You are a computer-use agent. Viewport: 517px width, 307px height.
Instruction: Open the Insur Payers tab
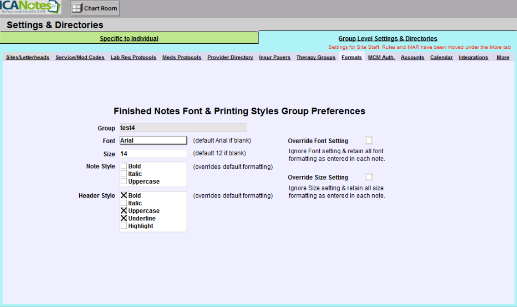[275, 58]
